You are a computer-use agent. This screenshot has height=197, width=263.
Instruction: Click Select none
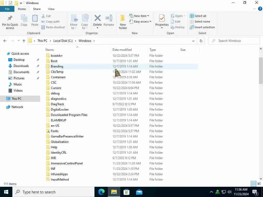click(x=200, y=22)
